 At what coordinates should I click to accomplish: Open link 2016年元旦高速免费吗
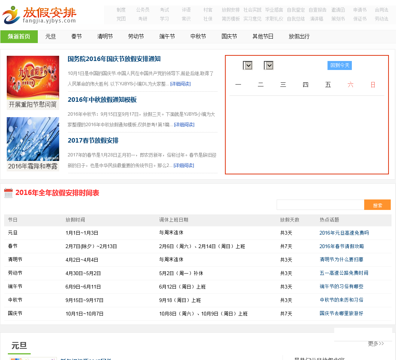coord(344,233)
